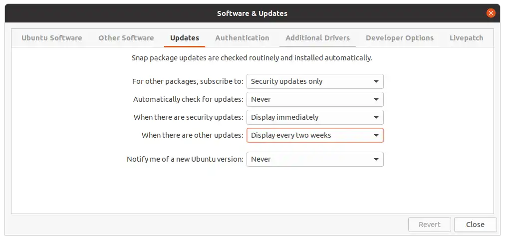Go to the Additional Drivers tab
The image size is (505, 240).
click(x=317, y=38)
